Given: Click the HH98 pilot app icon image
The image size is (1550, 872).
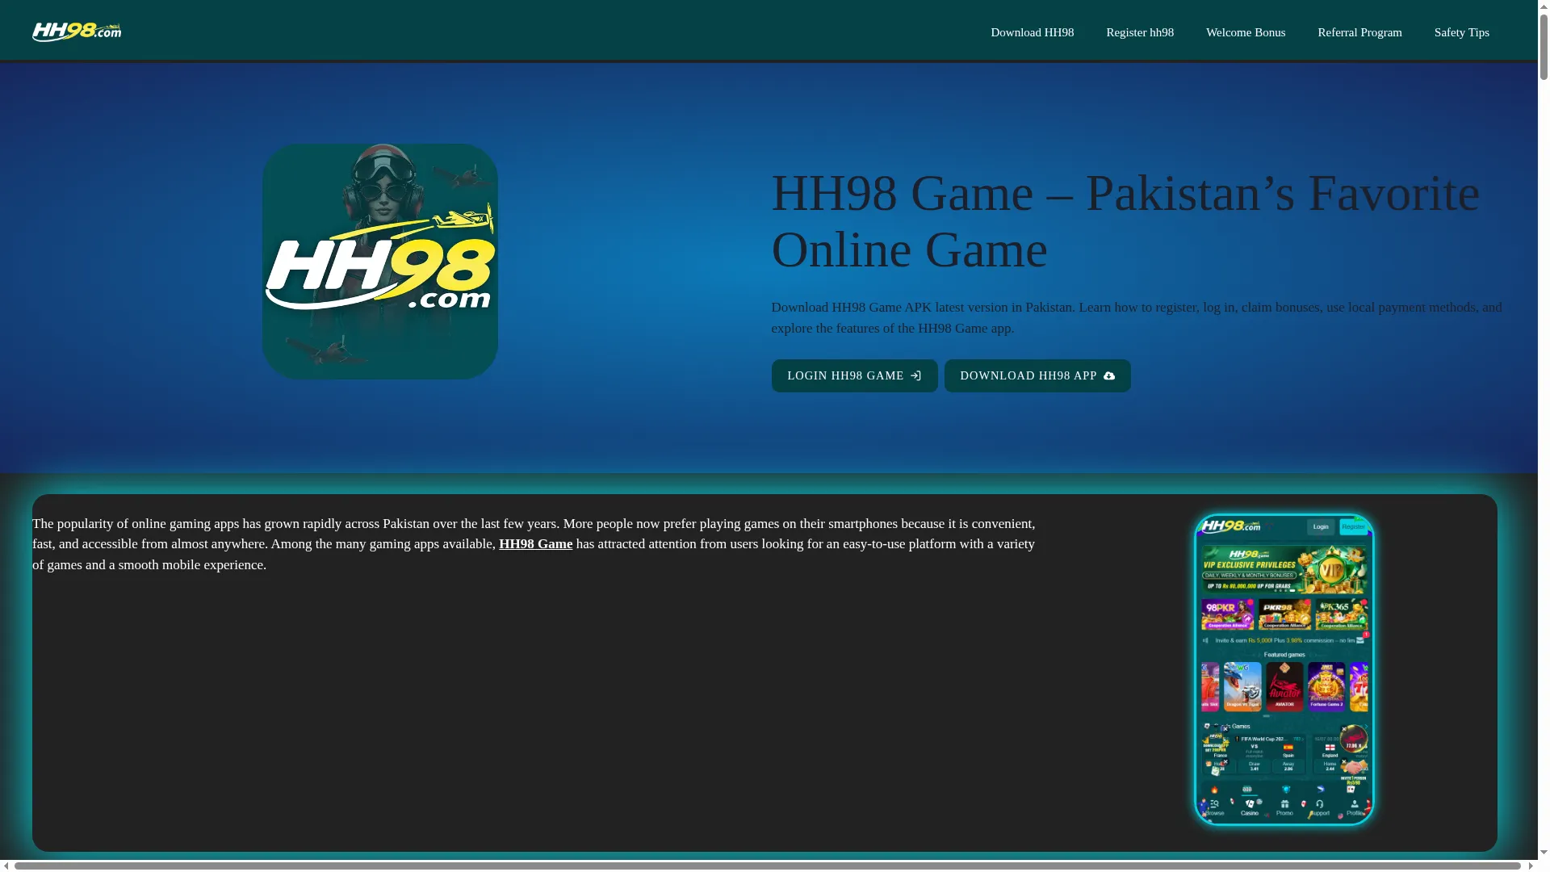Looking at the screenshot, I should pyautogui.click(x=379, y=262).
